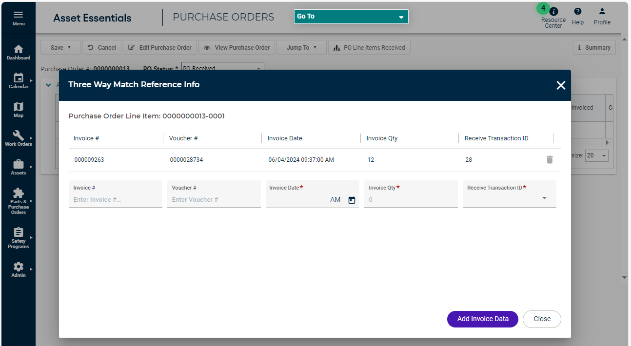Viewport: 631px width, 346px height.
Task: Click the page scrollbar up arrow
Action: (x=625, y=38)
